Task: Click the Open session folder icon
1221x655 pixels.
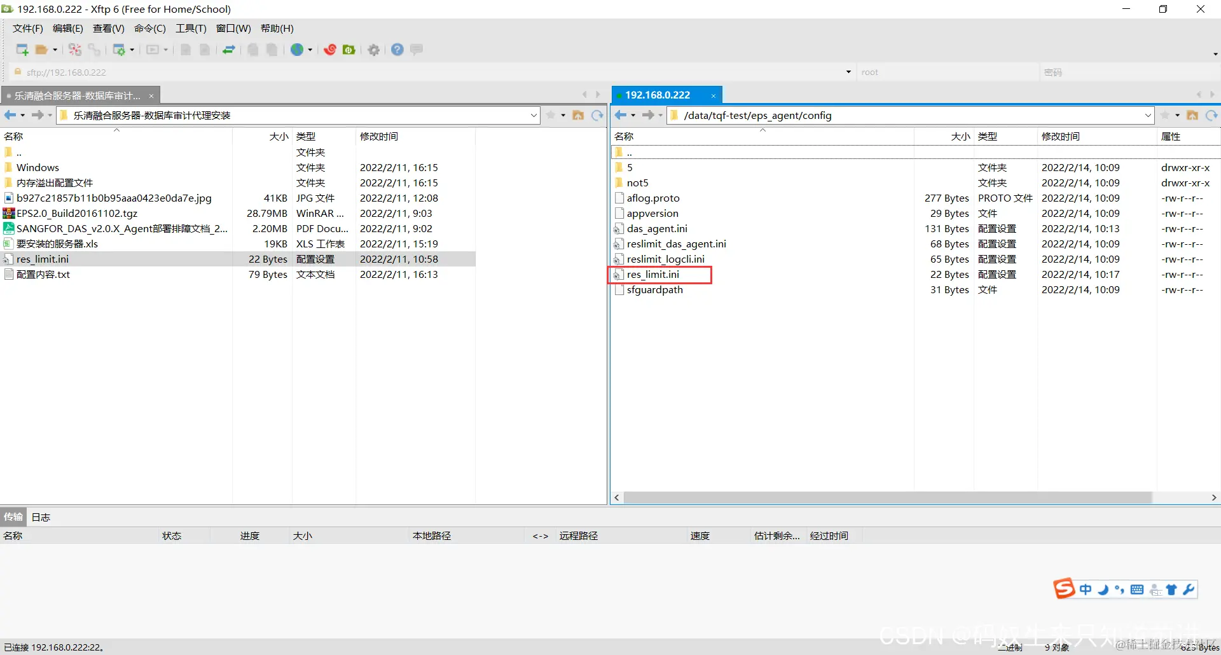Action: click(42, 50)
